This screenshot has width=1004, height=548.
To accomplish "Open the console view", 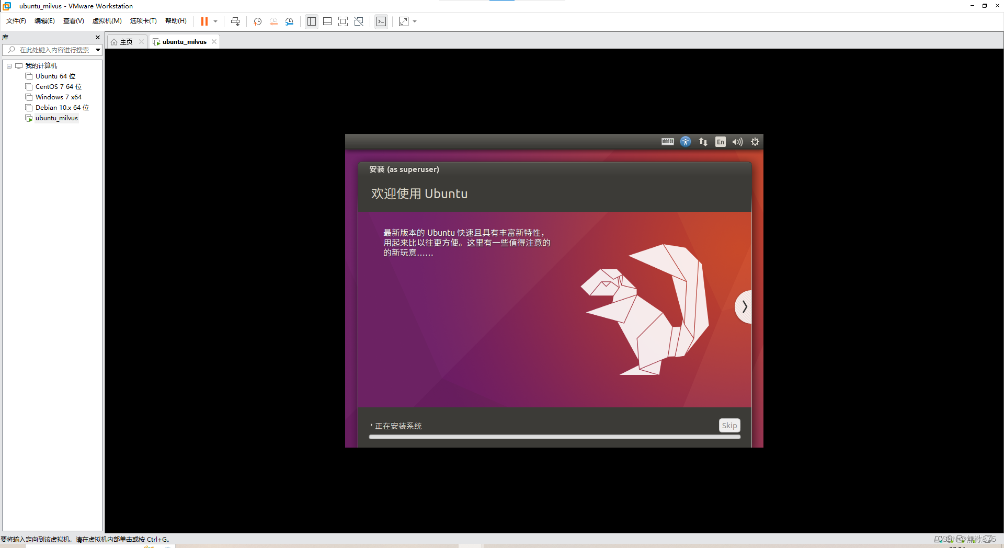I will click(x=381, y=21).
